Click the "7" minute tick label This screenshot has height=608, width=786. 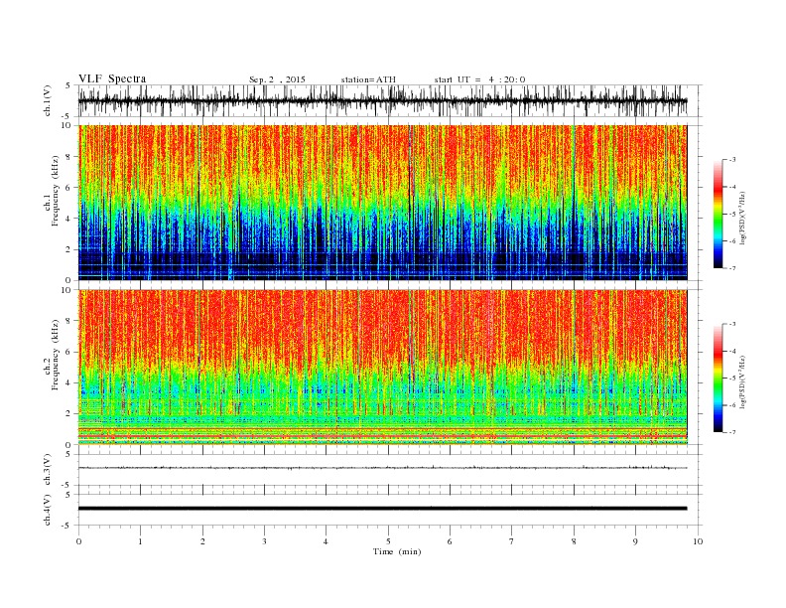512,541
